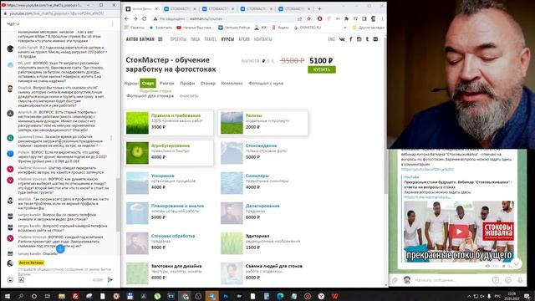Open the site hamburger menu next to logo
Screen dimensions: 535x301
pyautogui.click(x=160, y=39)
